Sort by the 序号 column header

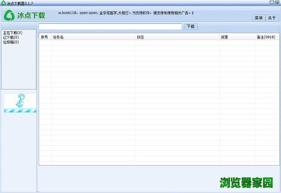[x=45, y=37]
